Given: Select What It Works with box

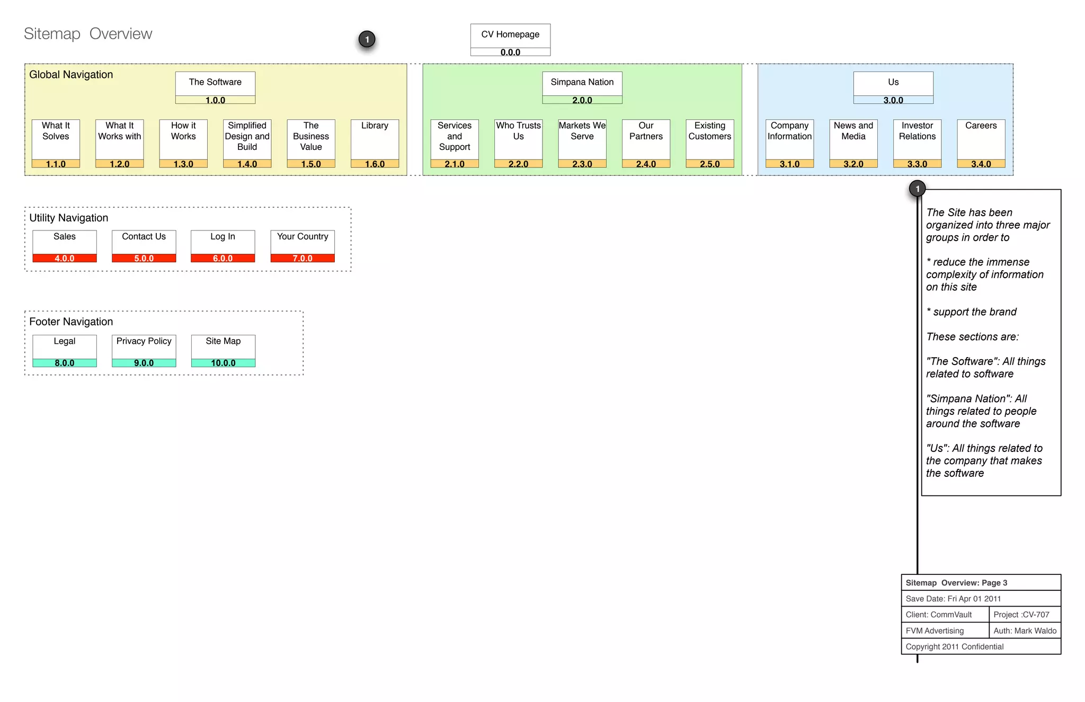Looking at the screenshot, I should pyautogui.click(x=120, y=144).
